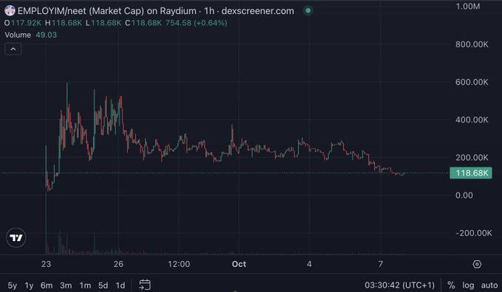Toggle percentage scale mode
The height and width of the screenshot is (292, 502).
point(451,285)
